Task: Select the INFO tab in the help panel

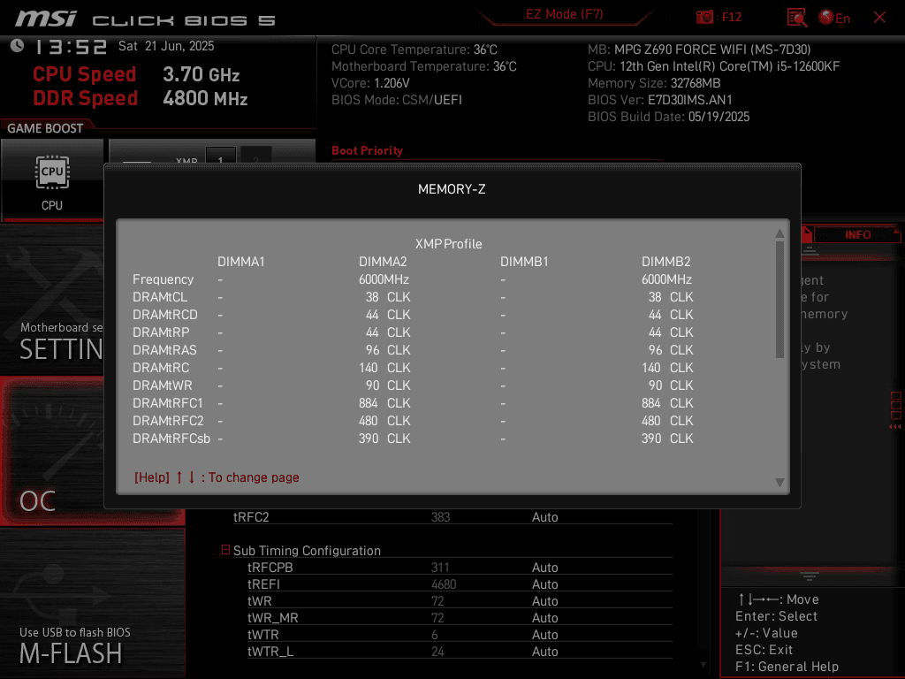Action: (857, 234)
